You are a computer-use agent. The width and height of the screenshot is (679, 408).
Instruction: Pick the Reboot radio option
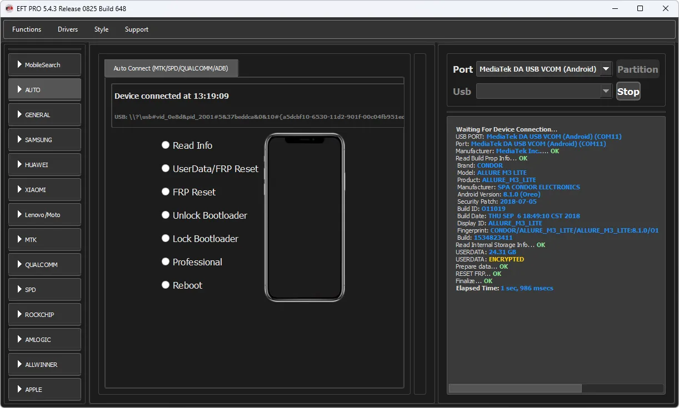[x=166, y=285]
